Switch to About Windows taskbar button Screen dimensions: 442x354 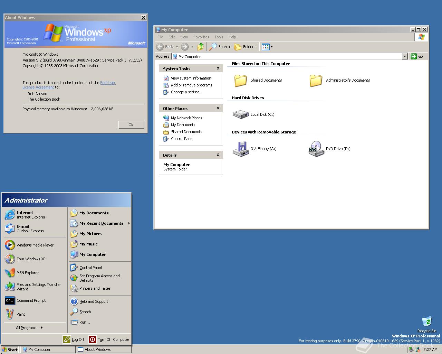[104, 350]
